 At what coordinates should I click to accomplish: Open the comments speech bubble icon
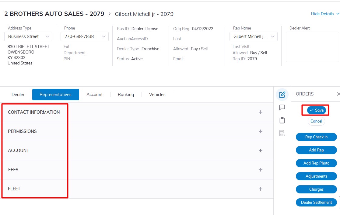tap(282, 107)
